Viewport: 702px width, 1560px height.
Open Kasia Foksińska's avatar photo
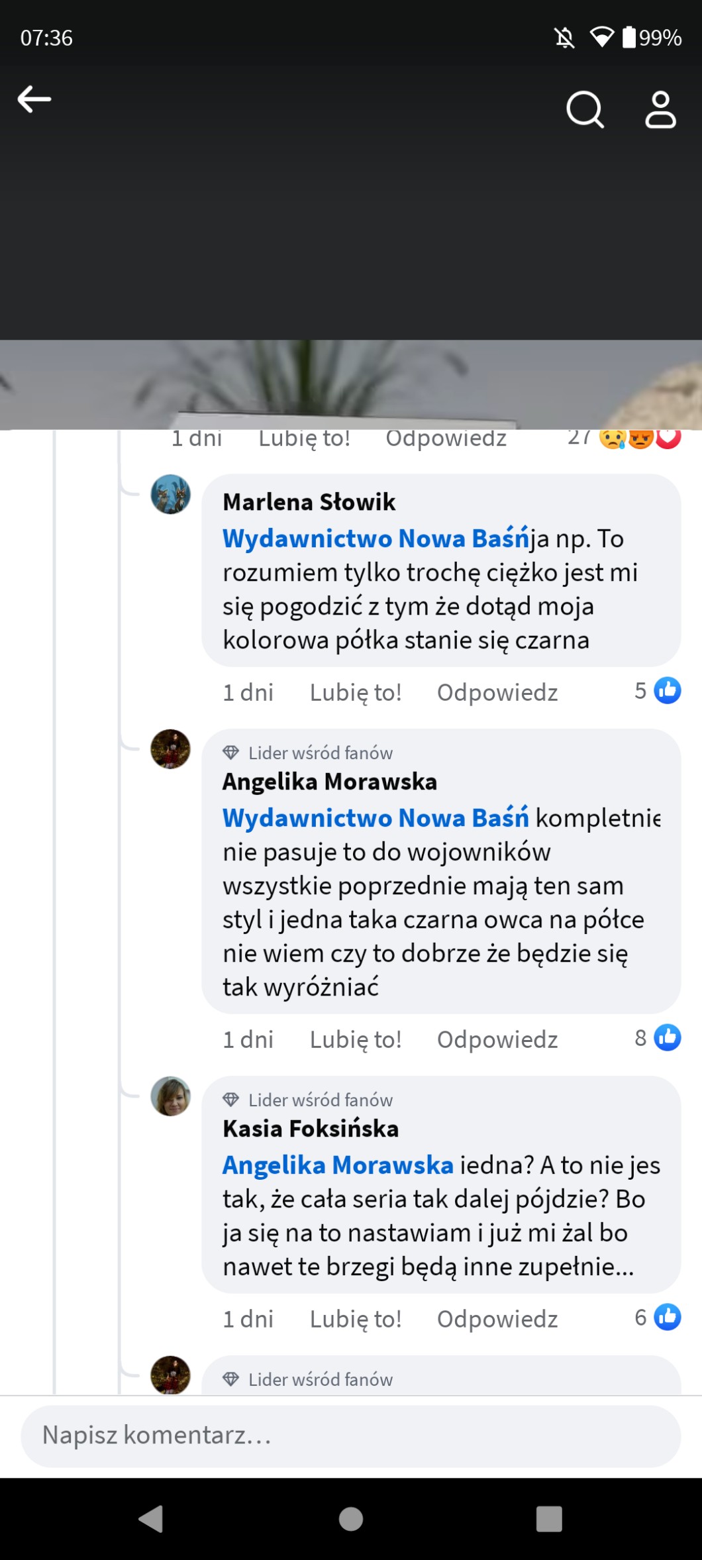pyautogui.click(x=171, y=1096)
